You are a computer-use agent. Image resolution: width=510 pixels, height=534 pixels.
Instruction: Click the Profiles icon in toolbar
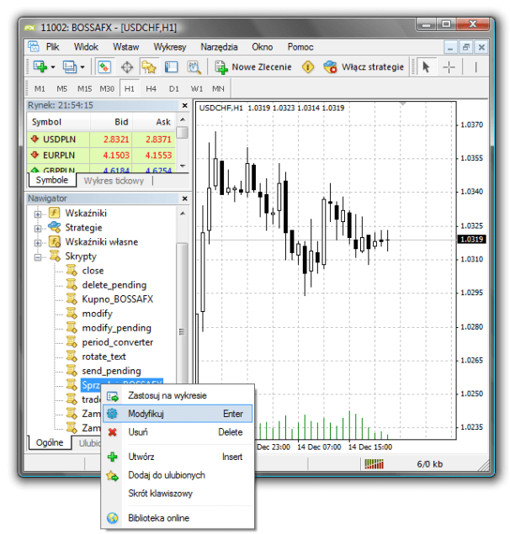[x=70, y=66]
